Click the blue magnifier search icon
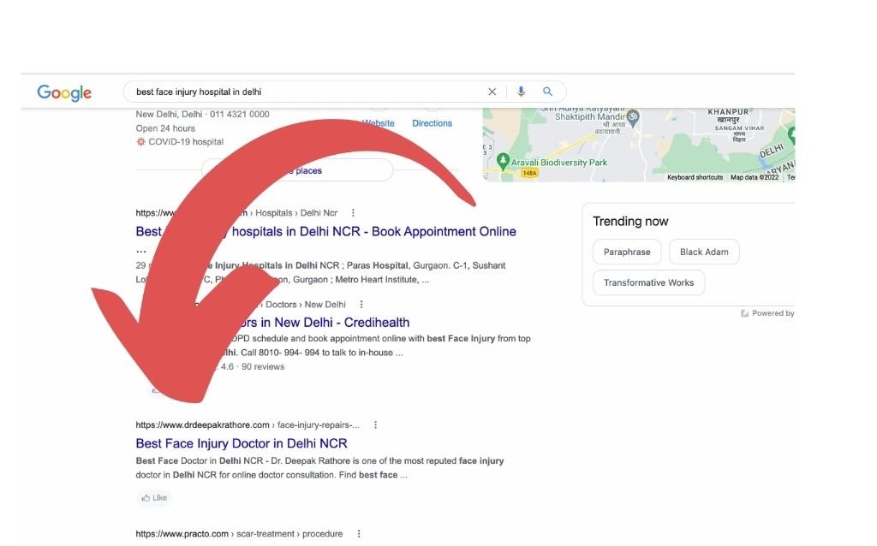 pos(548,92)
